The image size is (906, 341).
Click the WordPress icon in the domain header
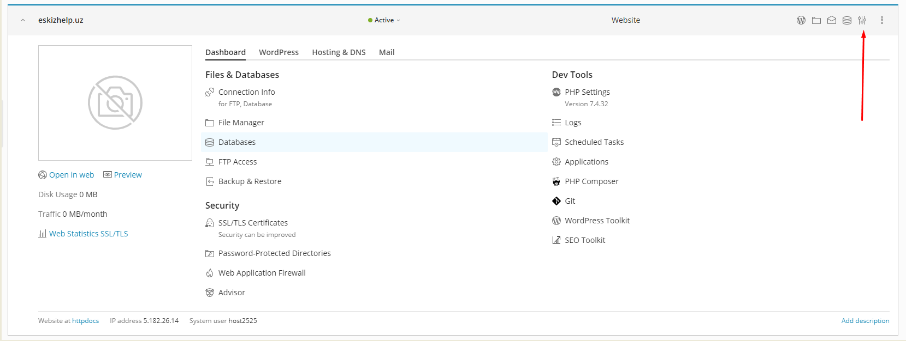pos(801,20)
